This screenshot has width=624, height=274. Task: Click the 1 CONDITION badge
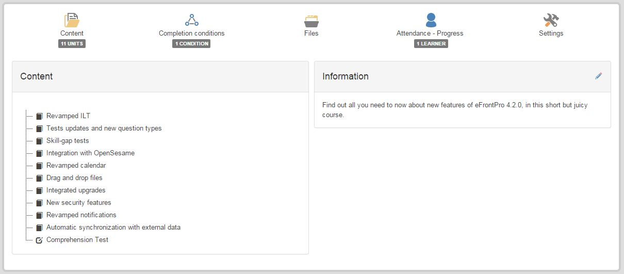(x=192, y=44)
